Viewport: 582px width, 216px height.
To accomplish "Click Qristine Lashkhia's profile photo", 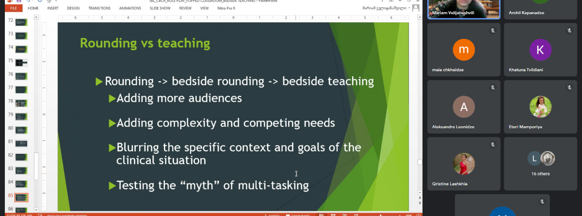I will click(x=464, y=164).
